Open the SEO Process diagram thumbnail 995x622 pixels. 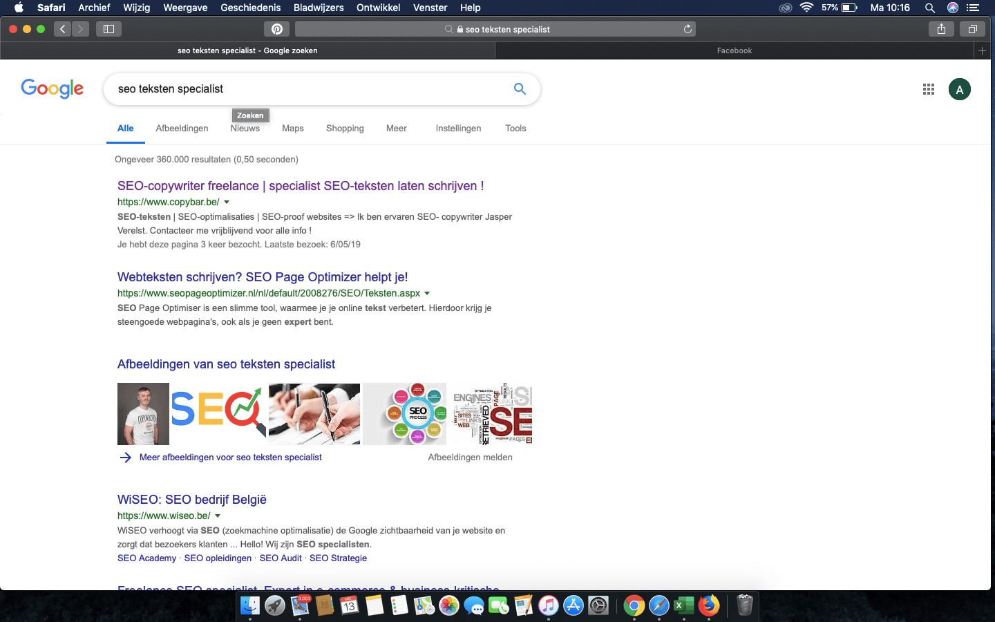[x=405, y=414]
